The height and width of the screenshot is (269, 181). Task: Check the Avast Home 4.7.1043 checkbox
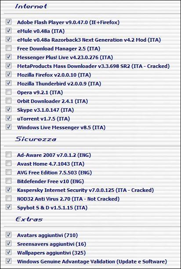coord(8,163)
